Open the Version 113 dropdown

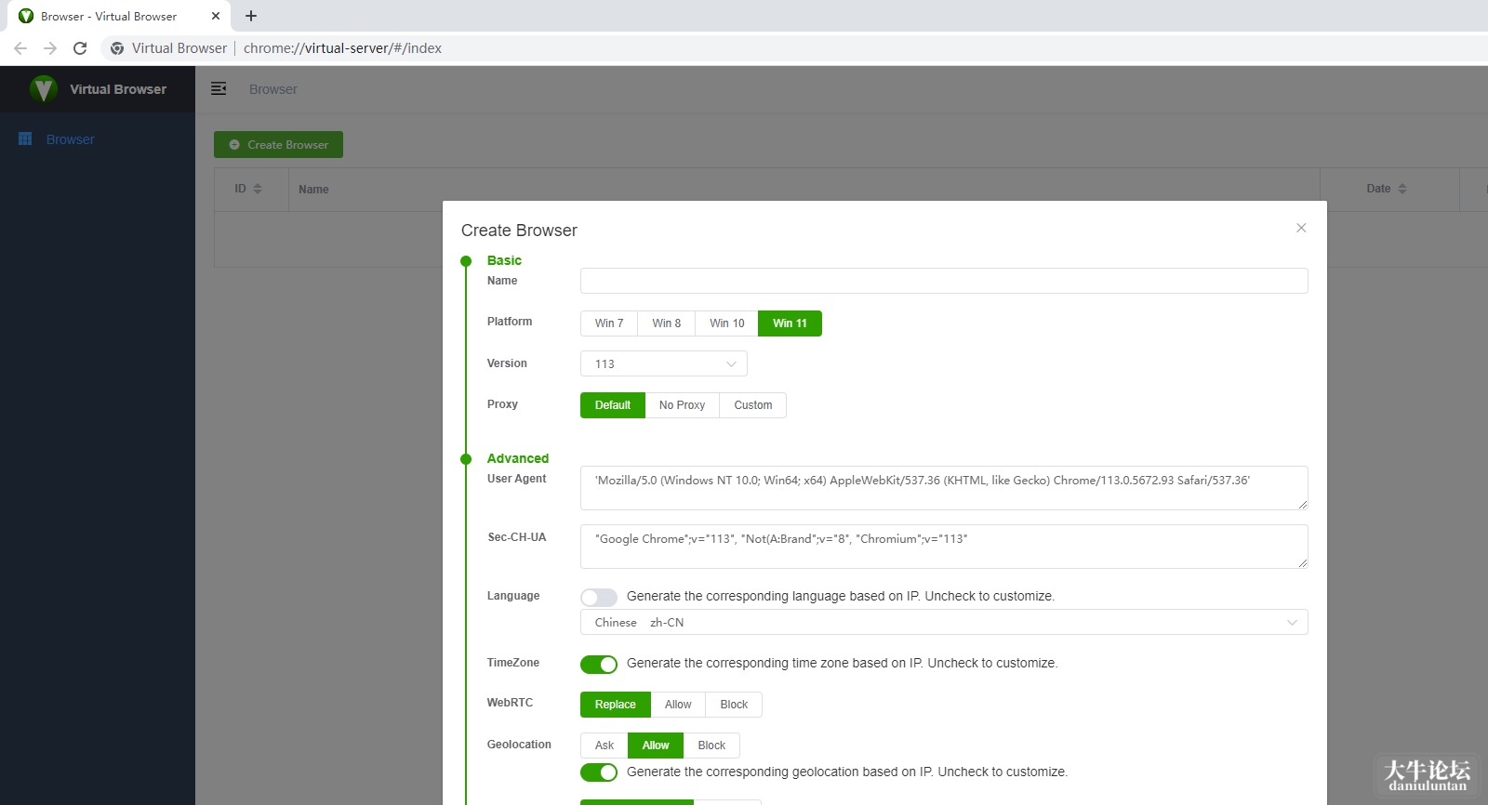tap(664, 363)
